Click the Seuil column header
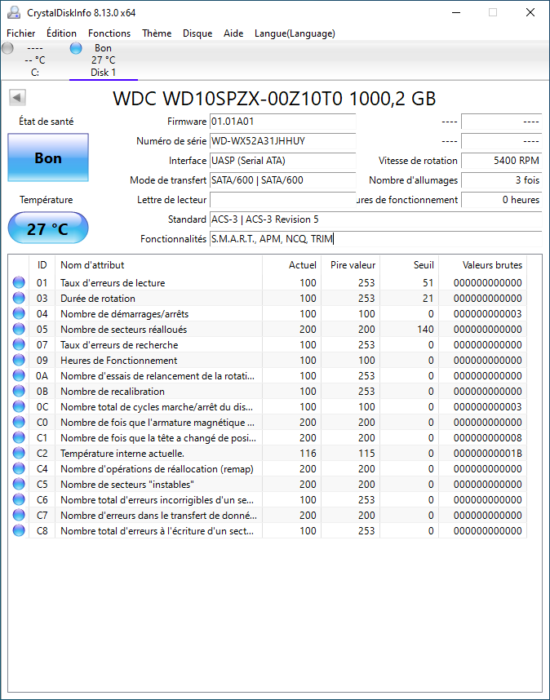550x700 pixels. 410,265
